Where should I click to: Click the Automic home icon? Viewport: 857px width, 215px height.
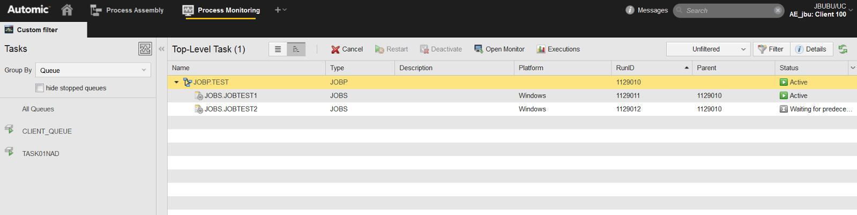tap(67, 10)
